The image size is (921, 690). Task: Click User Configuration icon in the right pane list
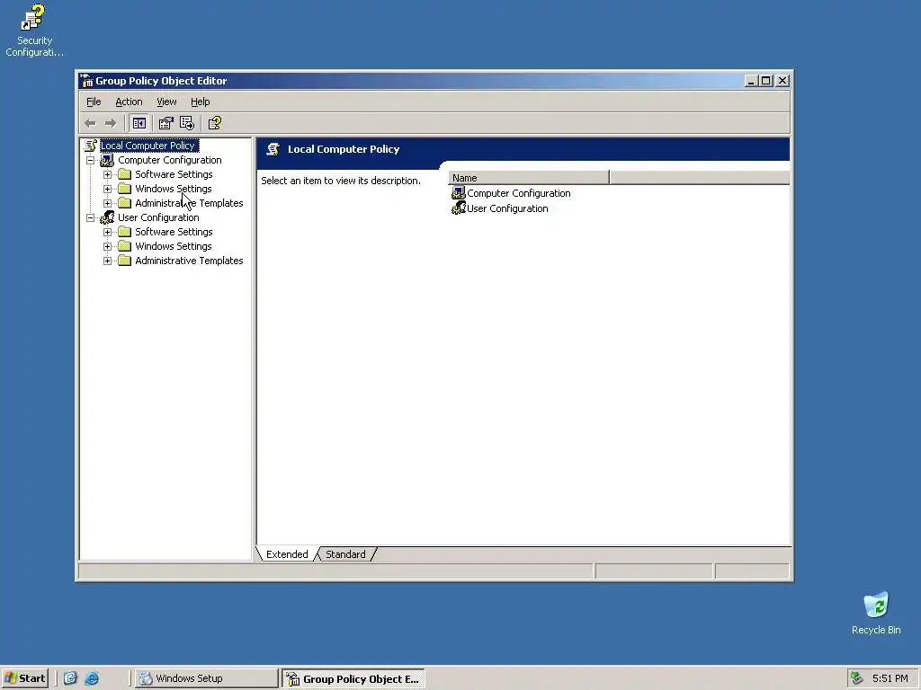click(x=458, y=208)
